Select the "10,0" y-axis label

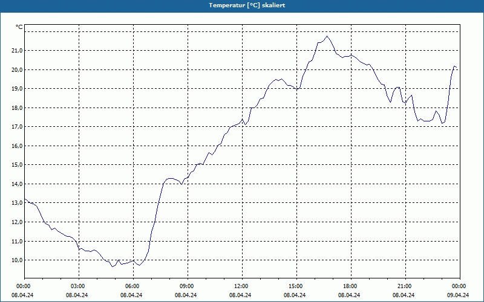pos(17,260)
